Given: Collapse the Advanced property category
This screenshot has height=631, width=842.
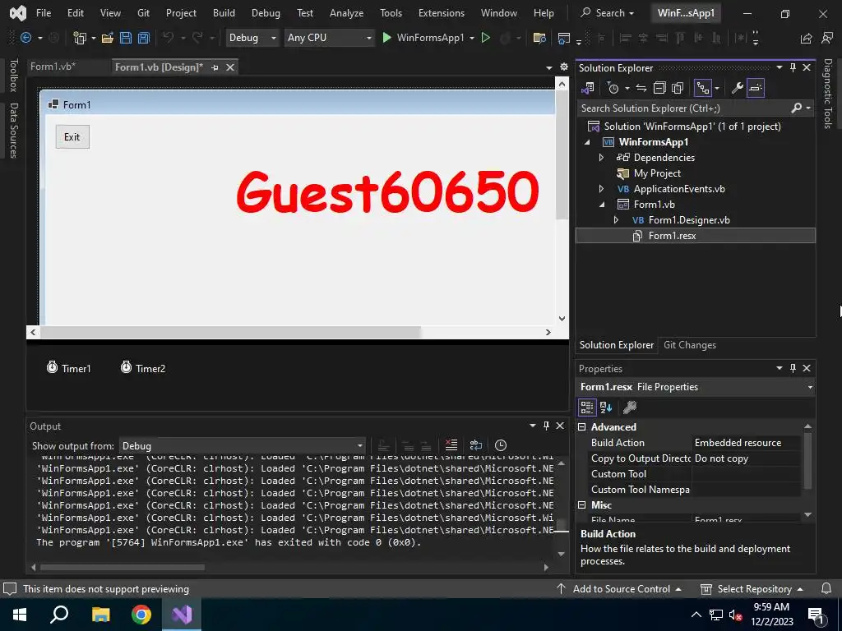Looking at the screenshot, I should click(x=581, y=427).
